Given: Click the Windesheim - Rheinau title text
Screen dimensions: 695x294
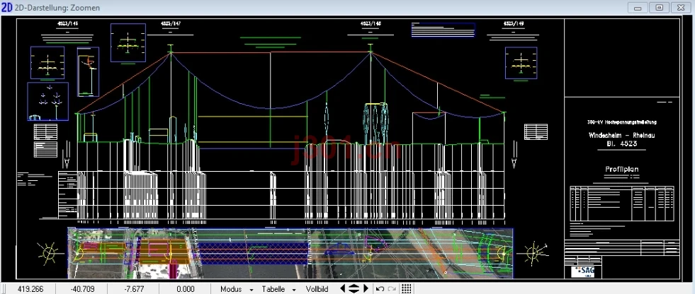Looking at the screenshot, I should coord(621,135).
